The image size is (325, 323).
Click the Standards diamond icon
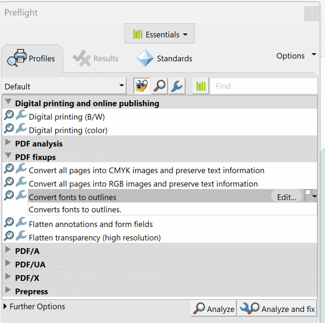[x=145, y=58]
